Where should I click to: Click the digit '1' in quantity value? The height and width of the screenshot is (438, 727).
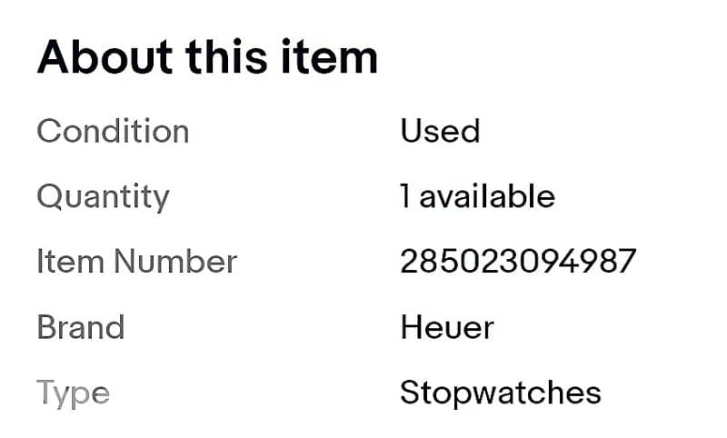(405, 196)
